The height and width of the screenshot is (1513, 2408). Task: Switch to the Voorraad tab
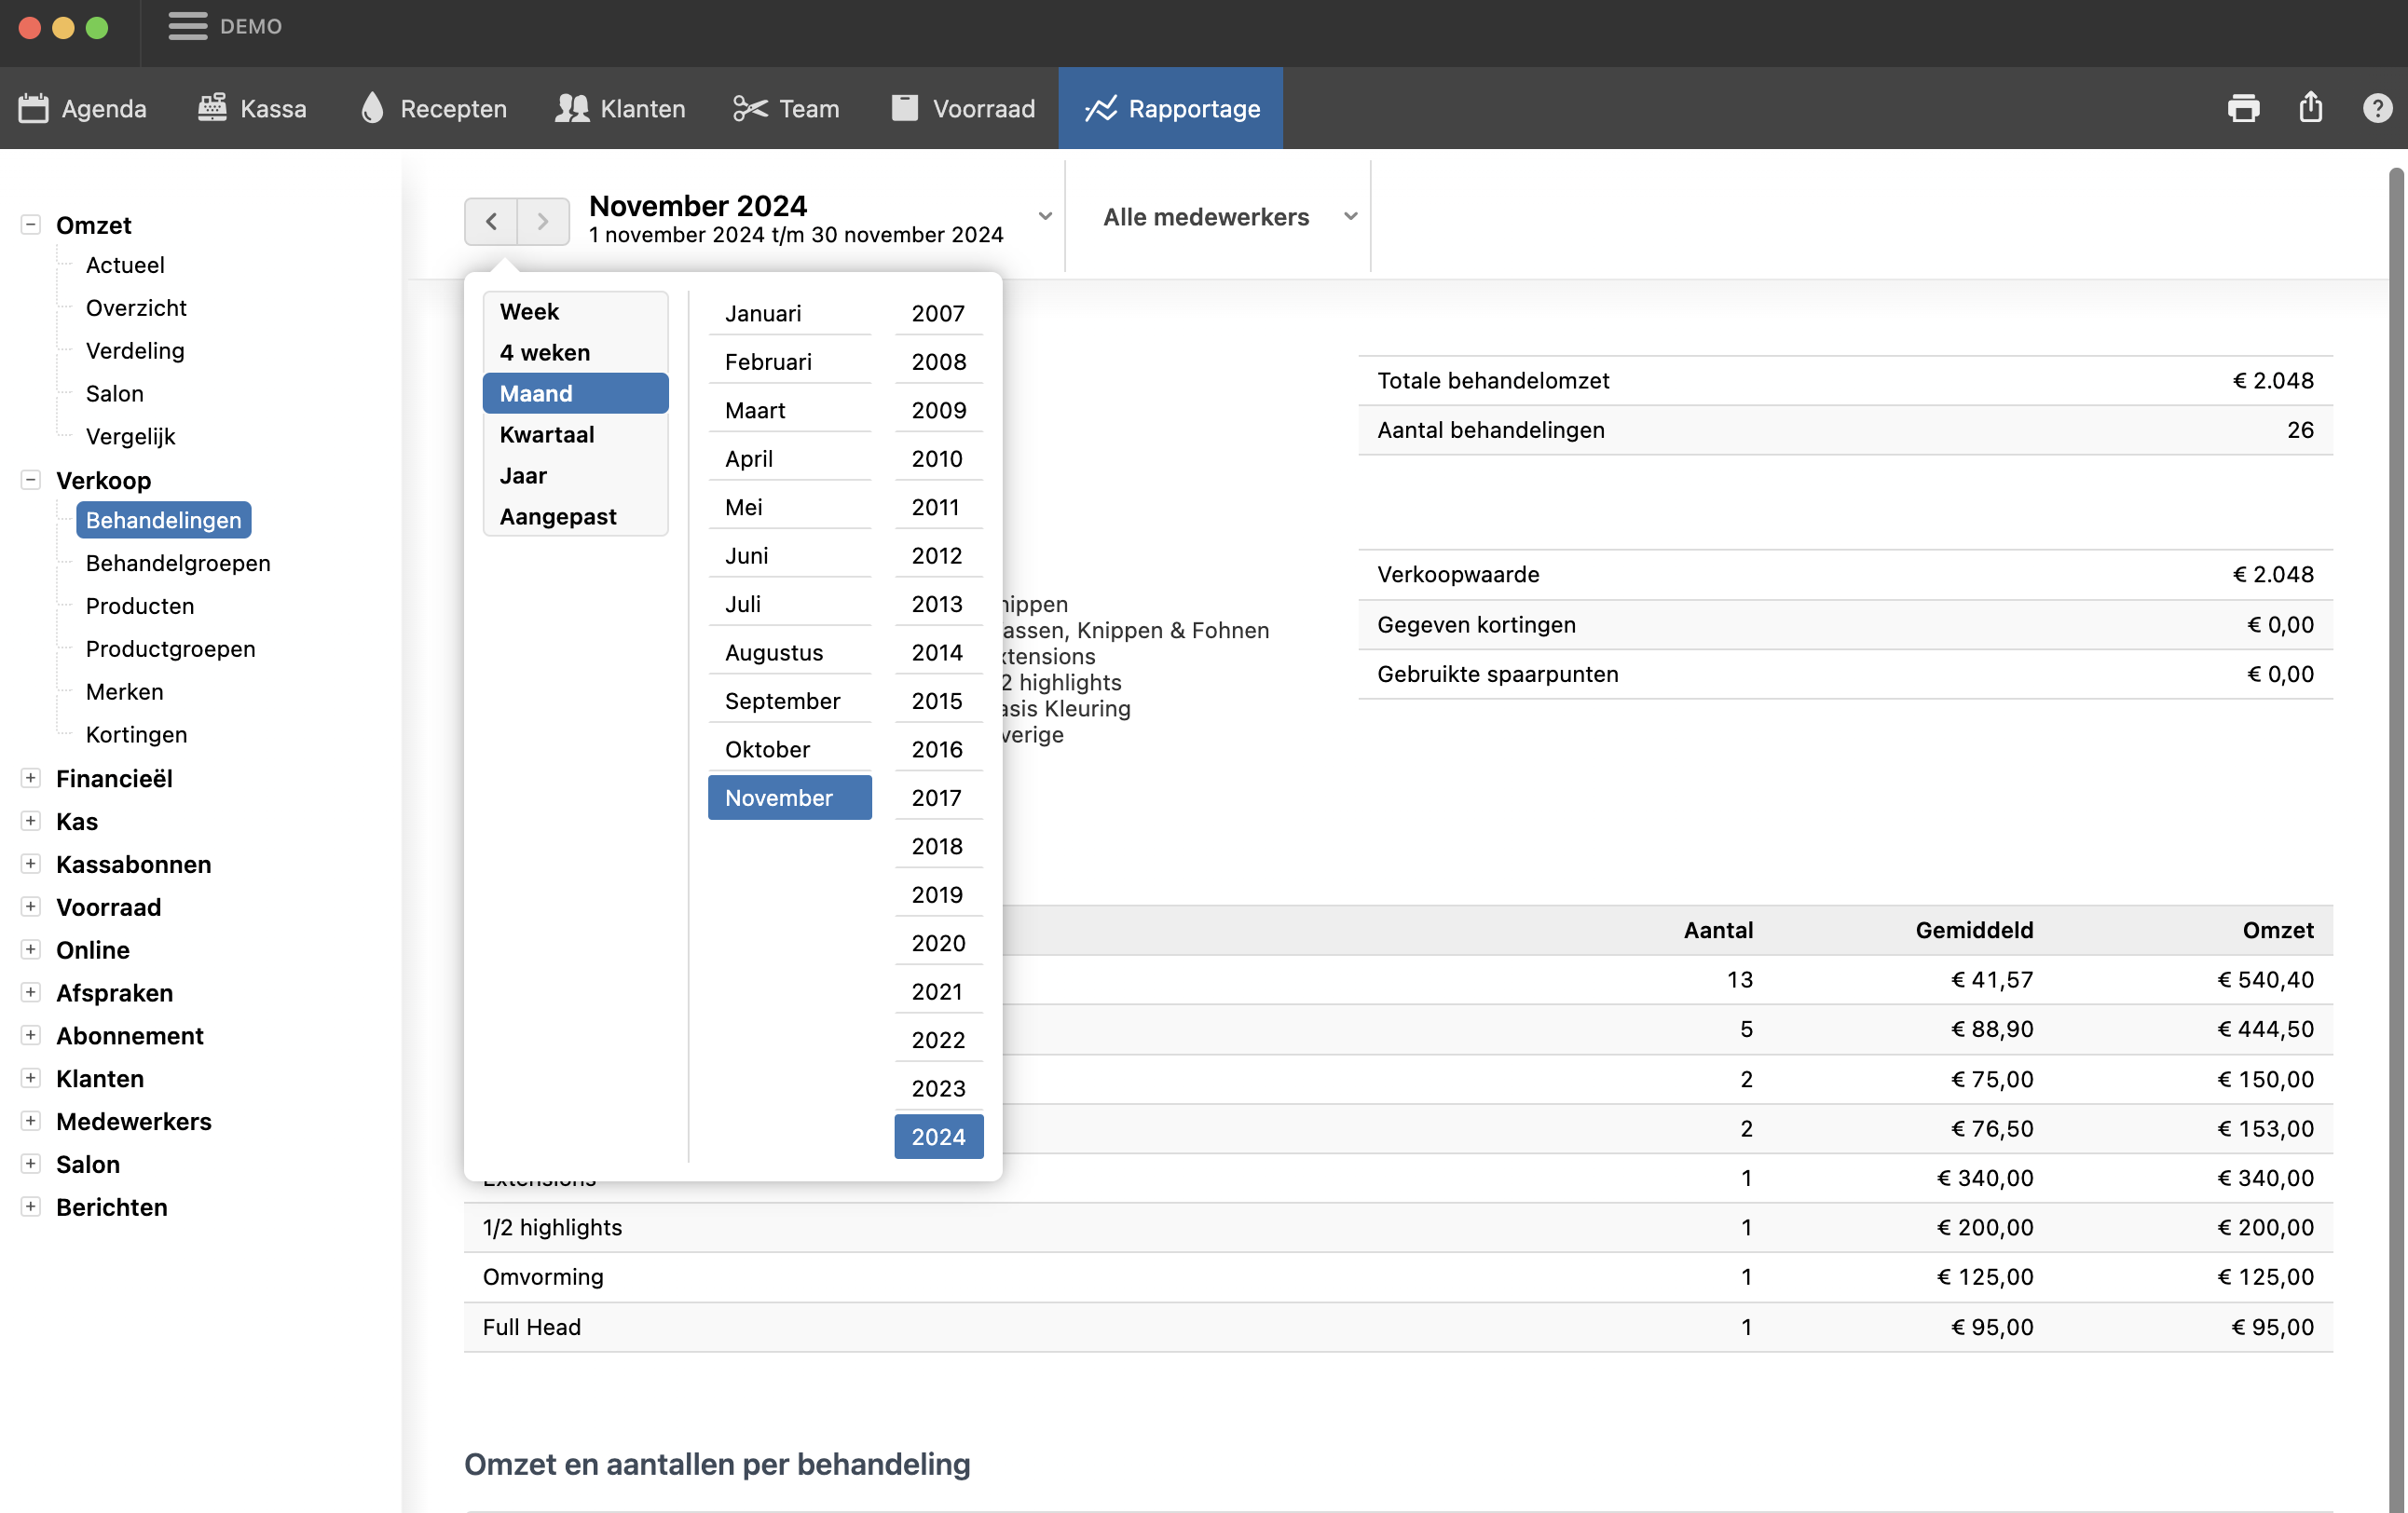coord(963,108)
